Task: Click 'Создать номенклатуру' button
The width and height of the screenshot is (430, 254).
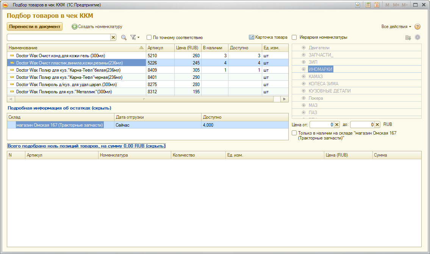Action: click(97, 27)
